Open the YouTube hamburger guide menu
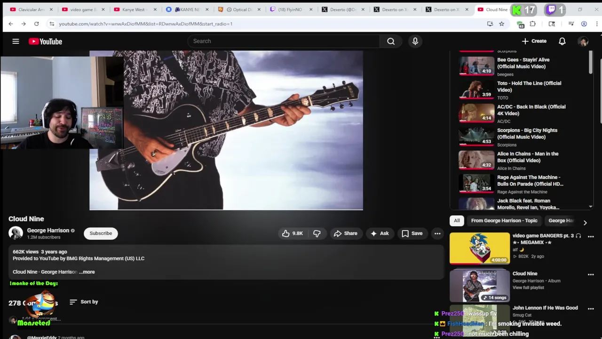The width and height of the screenshot is (602, 339). click(16, 41)
